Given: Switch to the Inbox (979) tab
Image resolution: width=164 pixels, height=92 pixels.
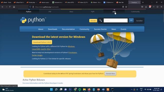Looking at the screenshot, I should point(70,2).
